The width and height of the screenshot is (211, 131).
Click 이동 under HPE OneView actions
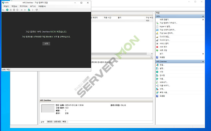162,79
